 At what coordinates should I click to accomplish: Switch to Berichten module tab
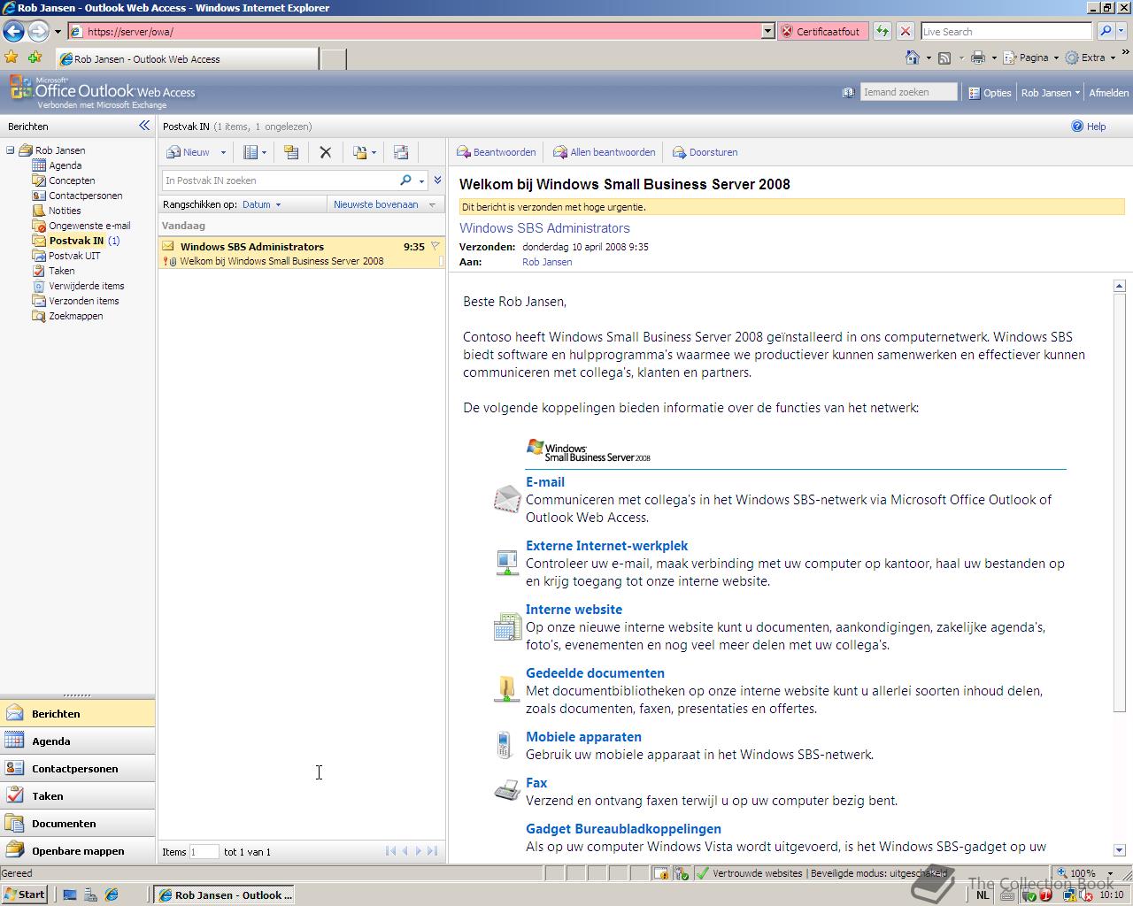point(77,714)
